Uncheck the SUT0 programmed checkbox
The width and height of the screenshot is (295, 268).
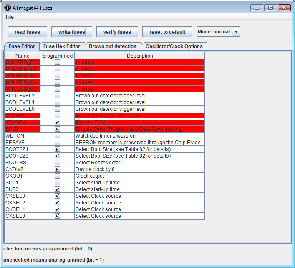point(58,189)
